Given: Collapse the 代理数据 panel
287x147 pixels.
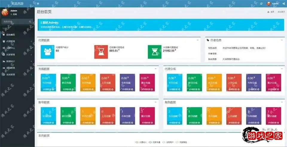Looking at the screenshot, I should pyautogui.click(x=198, y=40).
